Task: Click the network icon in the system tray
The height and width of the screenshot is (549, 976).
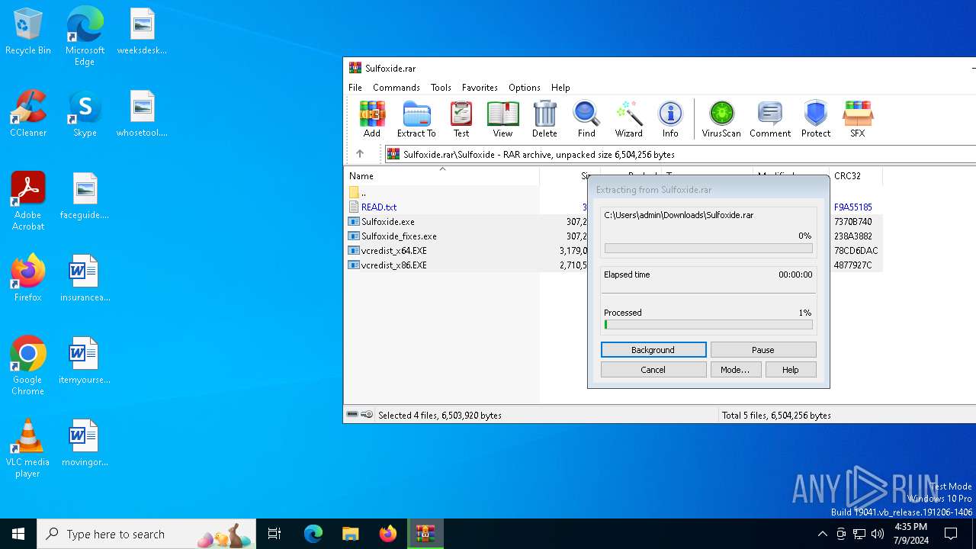Action: click(x=859, y=534)
